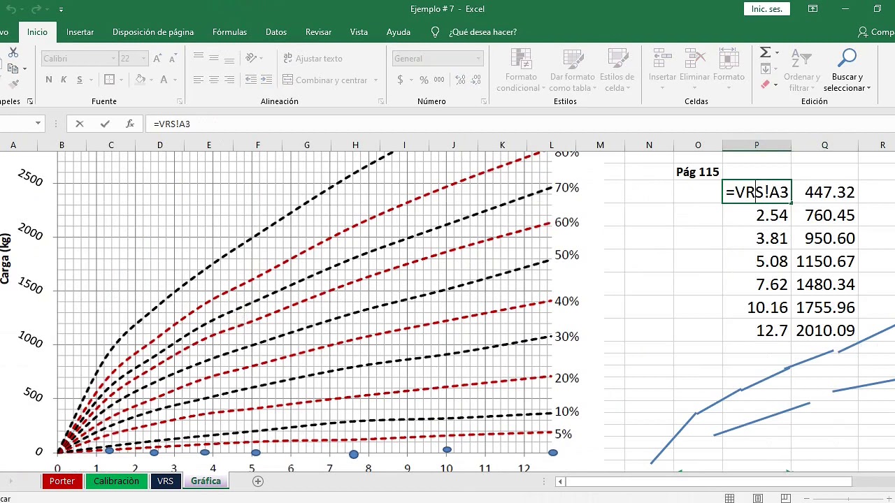Click the text orientation icon

tap(251, 59)
